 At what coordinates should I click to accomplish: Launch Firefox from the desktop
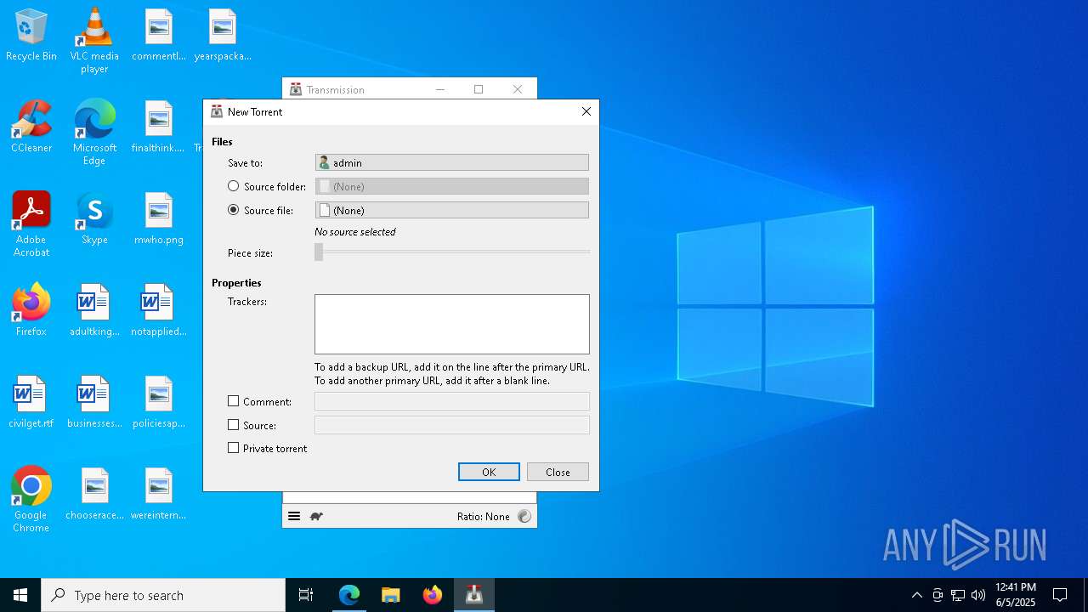(31, 311)
